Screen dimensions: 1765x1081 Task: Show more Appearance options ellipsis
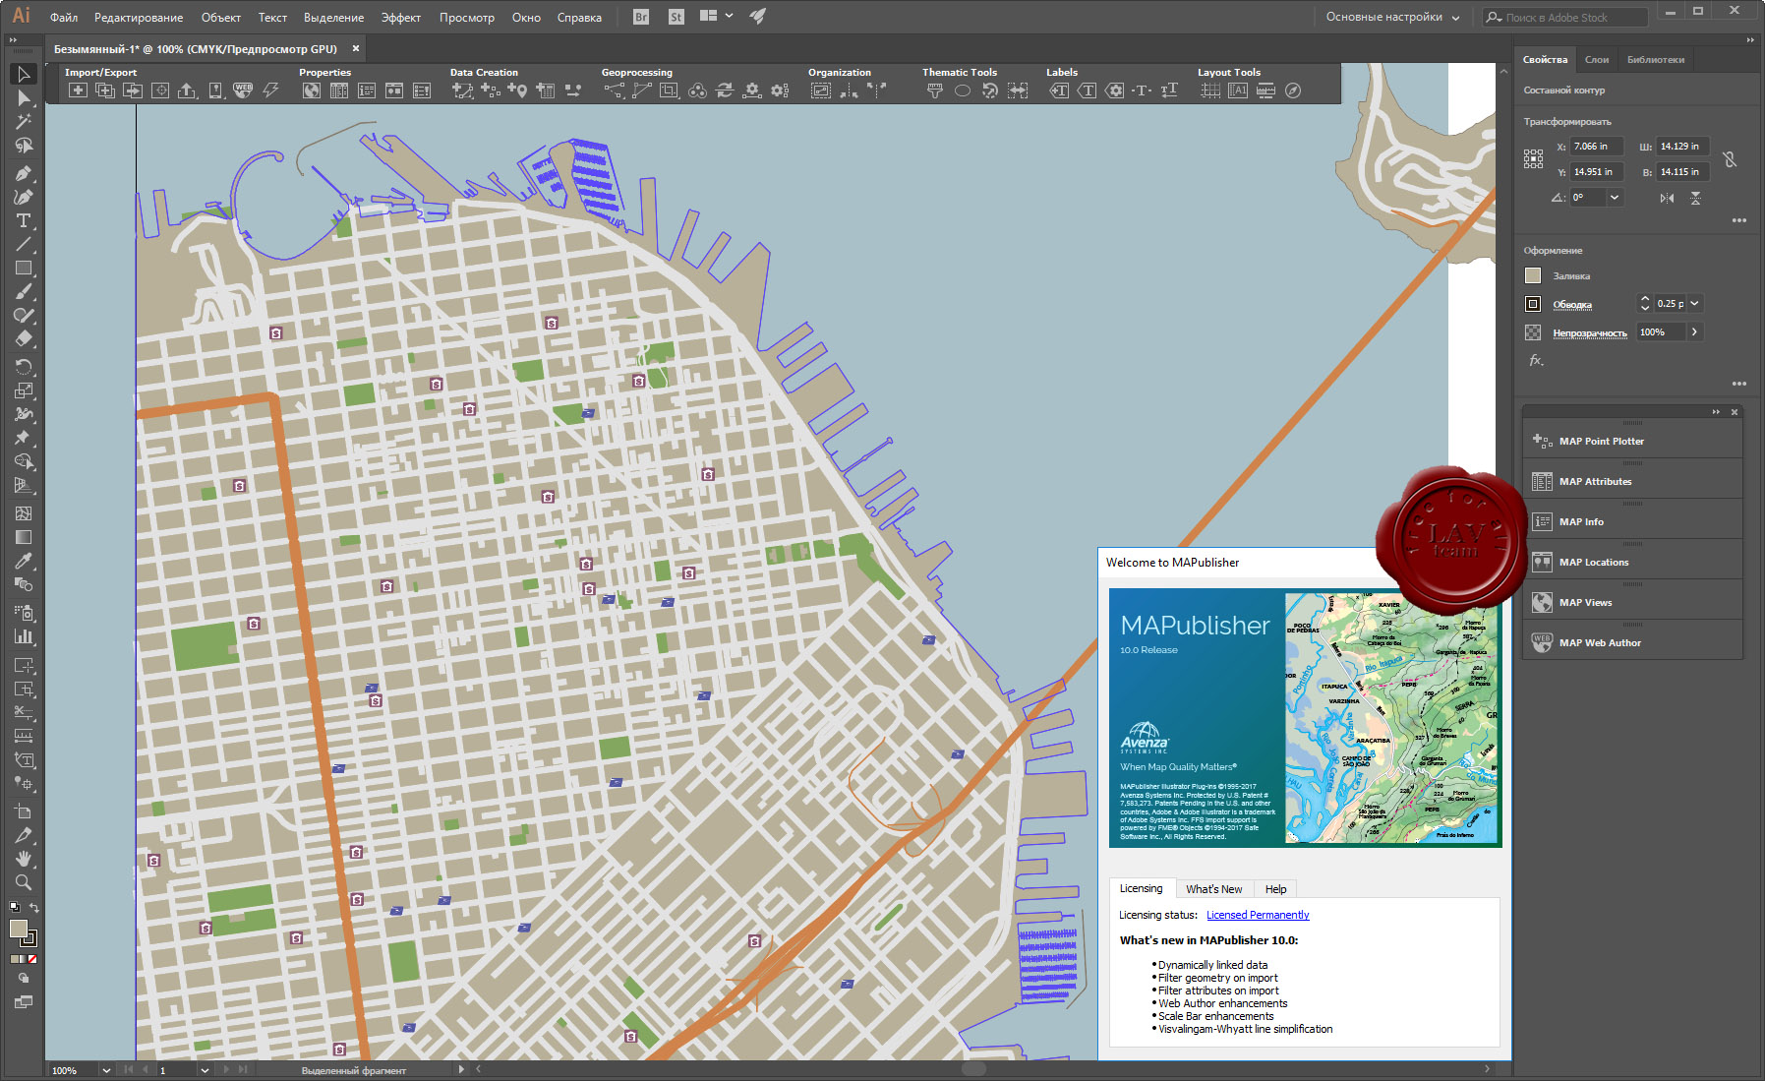1738,384
